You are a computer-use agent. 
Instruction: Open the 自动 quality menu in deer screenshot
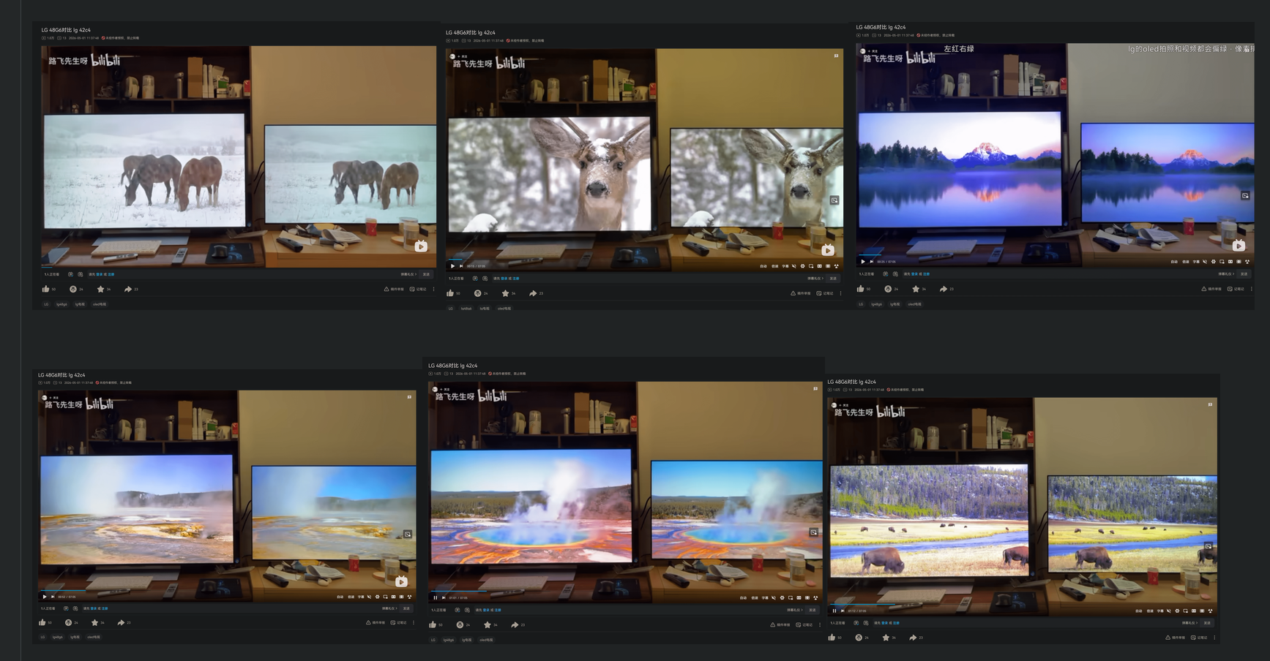763,266
